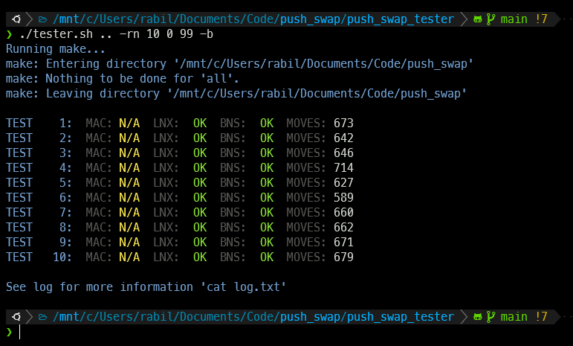The width and height of the screenshot is (573, 346).
Task: Click 'push_swap_tester' in the top prompt path
Action: (x=401, y=19)
